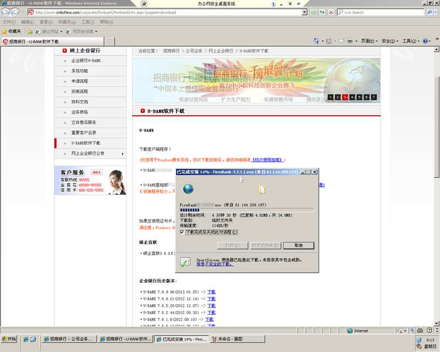The image size is (440, 352).
Task: Cancel the download with 取消 button
Action: 299,246
